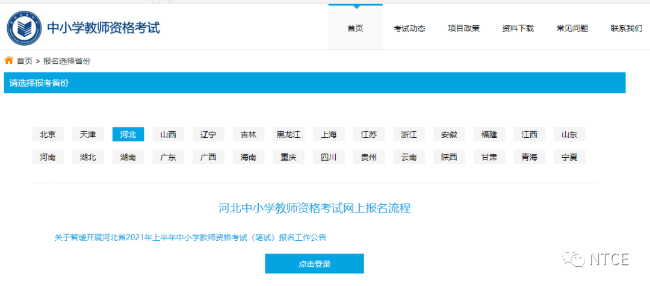The width and height of the screenshot is (650, 286).
Task: Select province 青海
Action: (530, 157)
